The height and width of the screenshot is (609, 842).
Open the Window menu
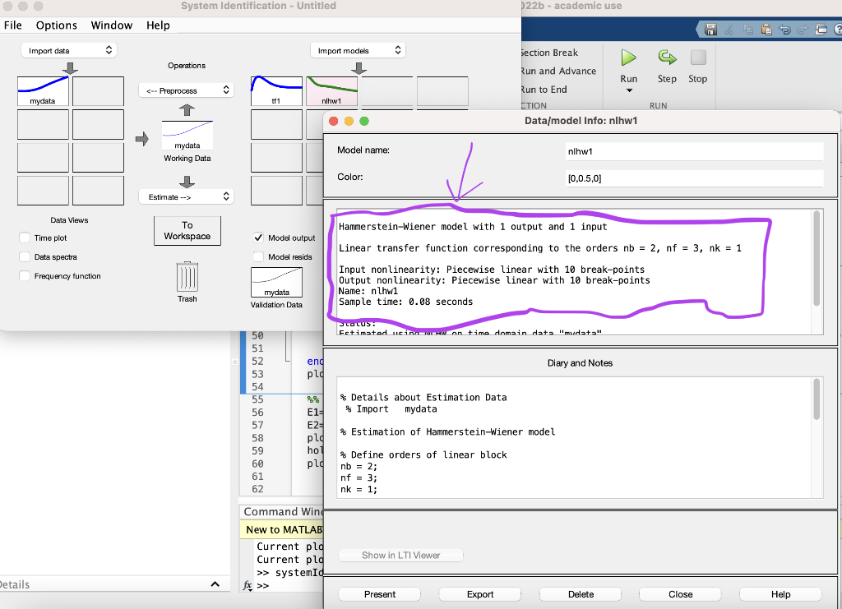(111, 25)
